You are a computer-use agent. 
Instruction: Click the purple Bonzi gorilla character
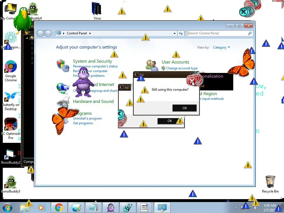pyautogui.click(x=84, y=82)
